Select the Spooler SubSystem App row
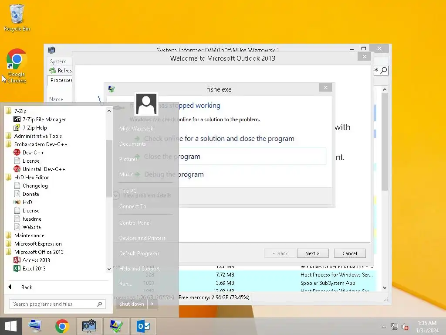The width and height of the screenshot is (446, 335). pos(277,283)
